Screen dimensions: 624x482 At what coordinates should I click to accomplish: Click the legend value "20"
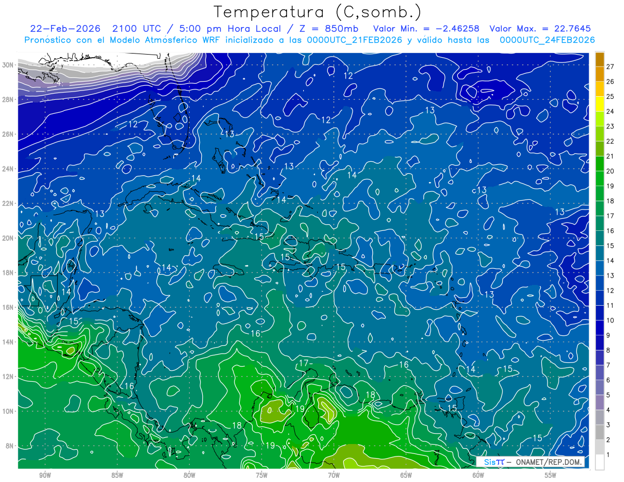[610, 171]
